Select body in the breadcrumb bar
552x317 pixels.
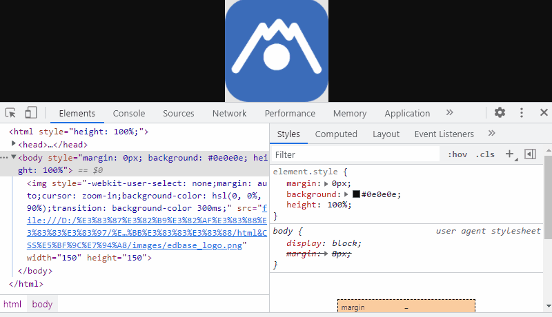pos(42,304)
